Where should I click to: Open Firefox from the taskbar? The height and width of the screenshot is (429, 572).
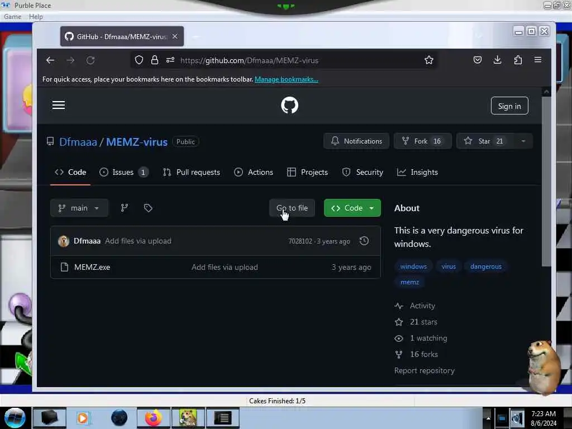point(154,418)
